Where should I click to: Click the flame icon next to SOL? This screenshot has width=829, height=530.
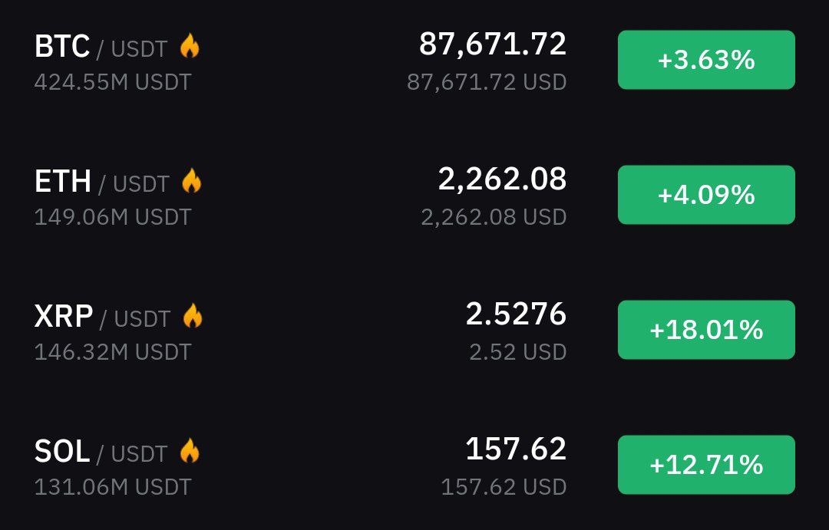coord(190,451)
